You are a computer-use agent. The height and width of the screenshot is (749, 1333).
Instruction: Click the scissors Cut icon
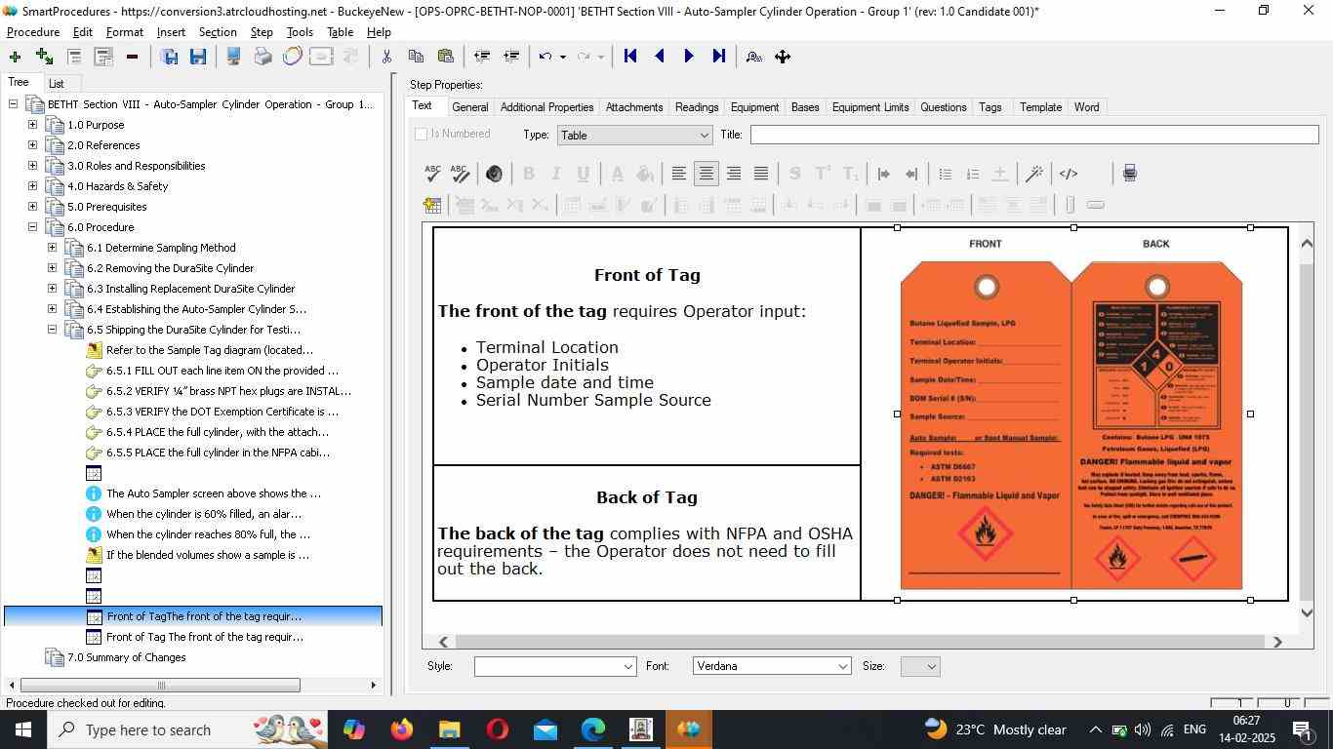386,57
